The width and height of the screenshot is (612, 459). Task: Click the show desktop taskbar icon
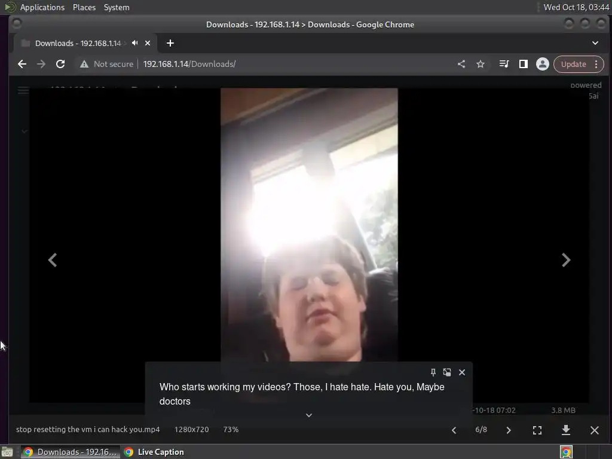[7, 452]
